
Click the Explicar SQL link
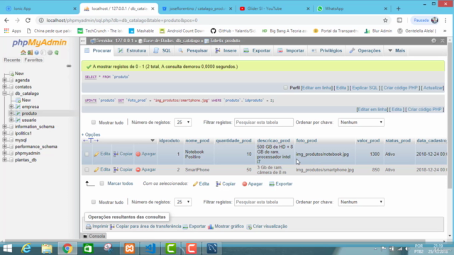[365, 88]
